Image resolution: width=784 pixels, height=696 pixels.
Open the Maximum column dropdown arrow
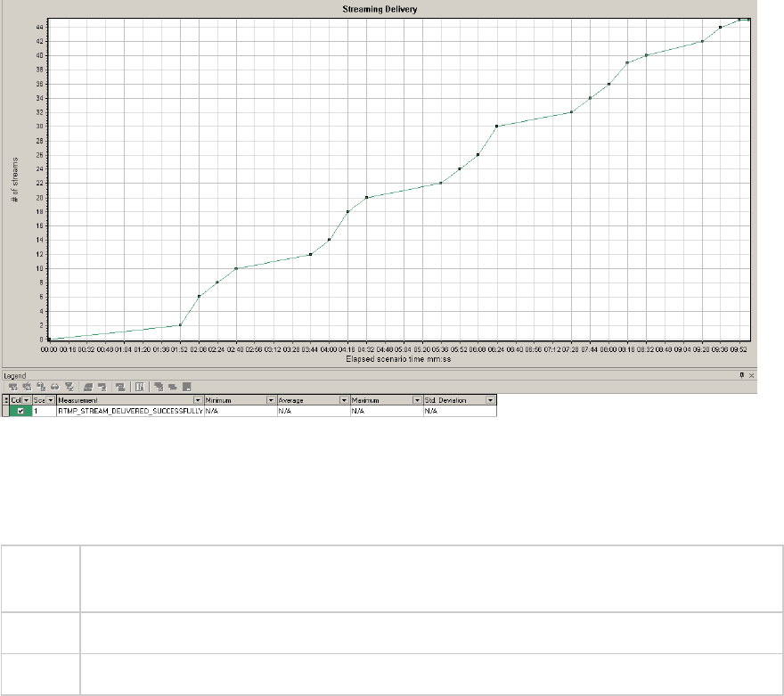(417, 400)
